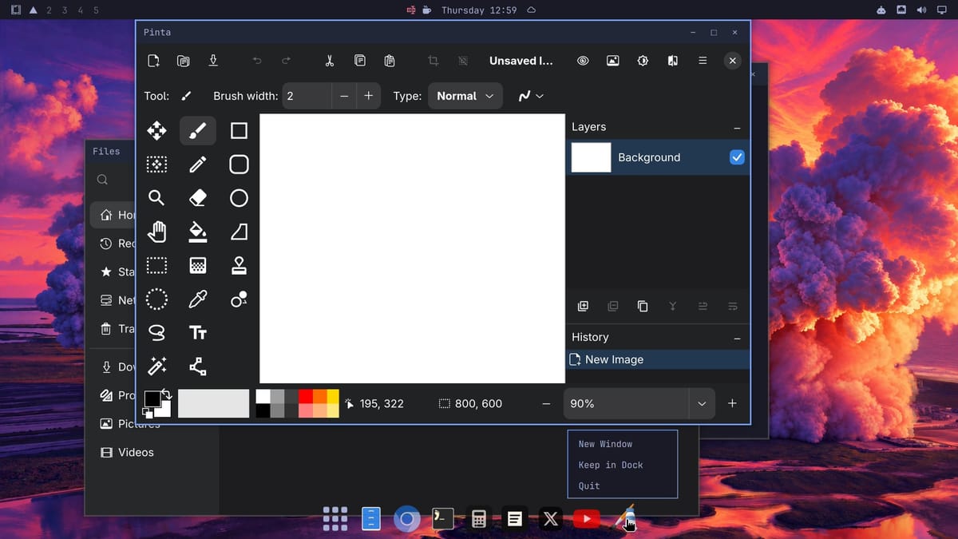
Task: Open the zoom percentage dropdown arrow
Action: click(x=702, y=404)
